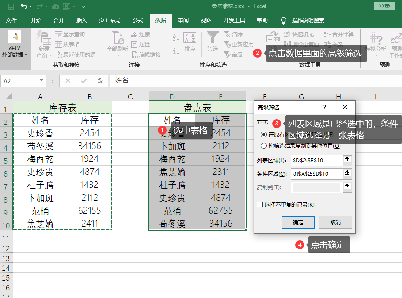This screenshot has height=298, width=402.
Task: Click the formula bar confirm checkmark
Action: tap(84, 81)
